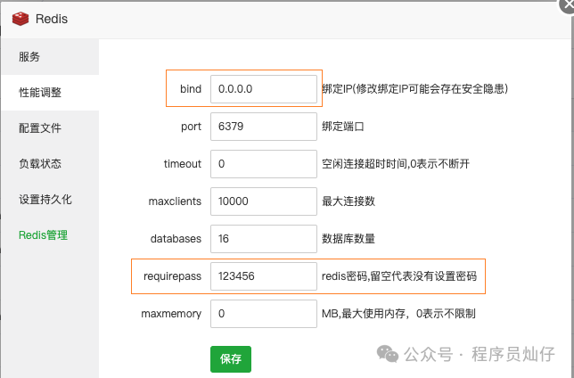Image resolution: width=574 pixels, height=378 pixels.
Task: Click the '空闲连接超时时间,0表示不断开' description
Action: click(396, 164)
